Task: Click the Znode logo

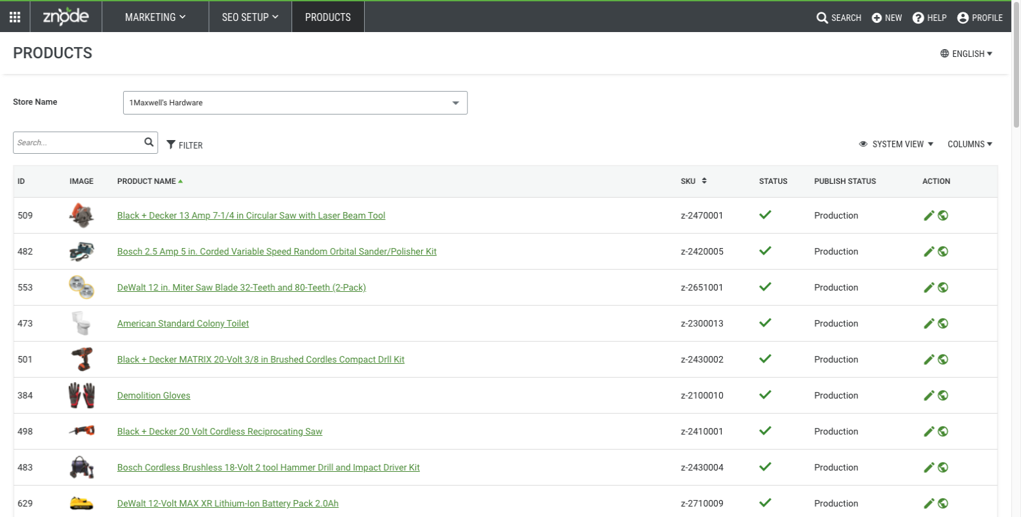Action: click(65, 18)
